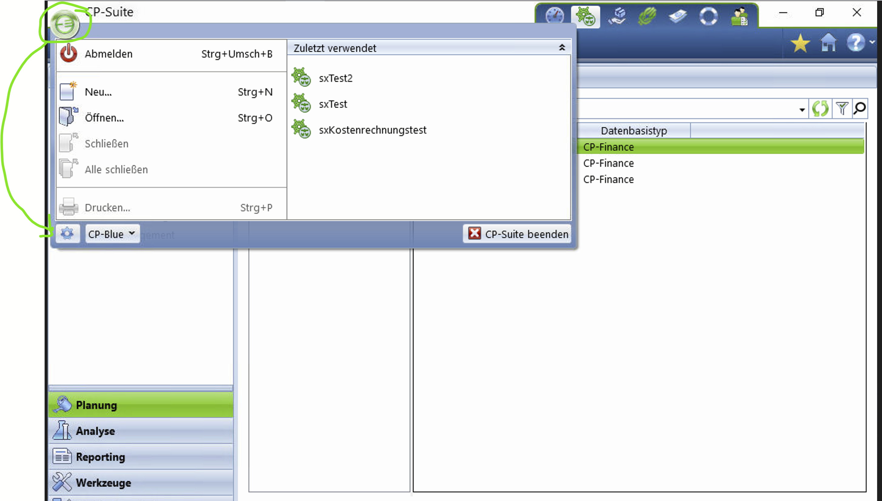Click the magnifier search icon
Screen dimensions: 882x501
pyautogui.click(x=860, y=109)
